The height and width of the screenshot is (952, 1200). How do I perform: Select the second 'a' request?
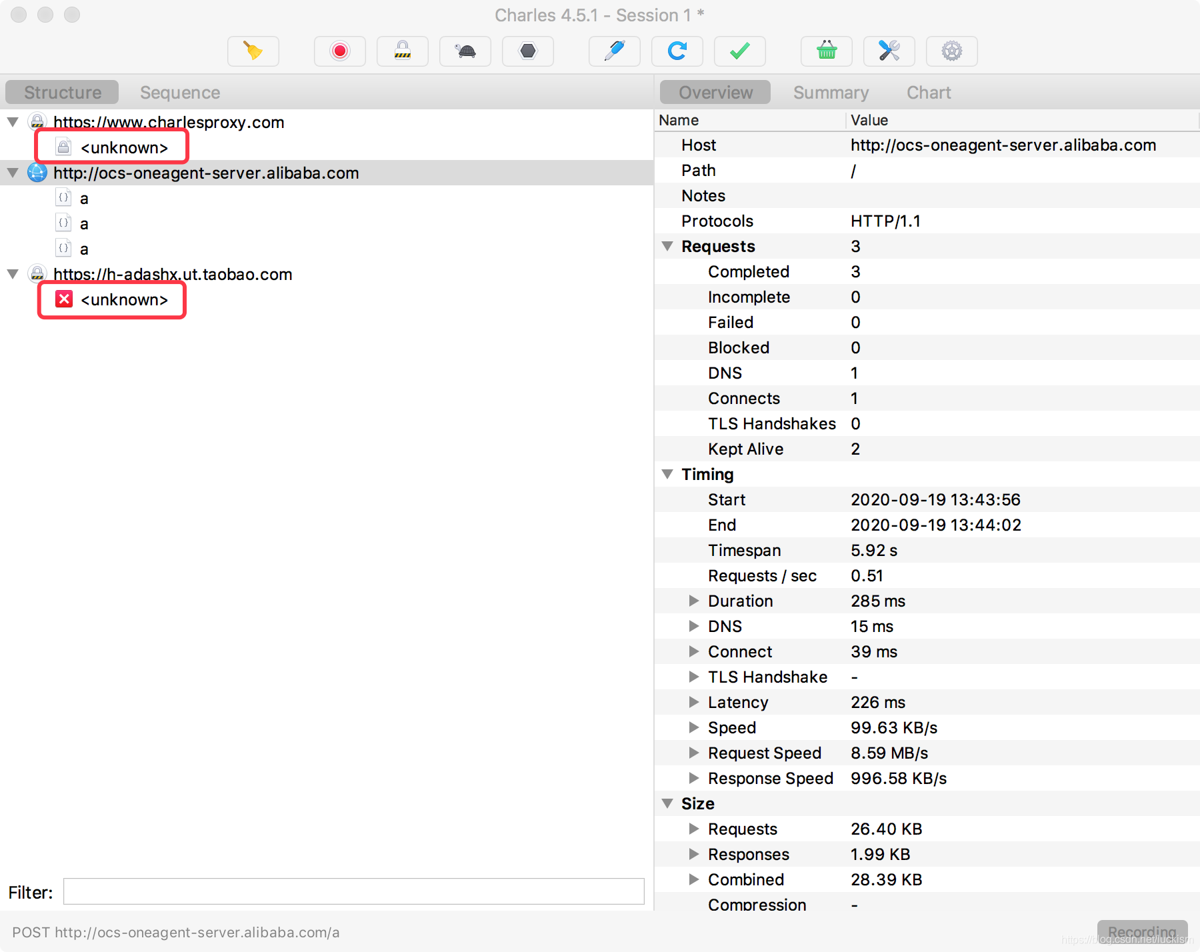tap(84, 223)
